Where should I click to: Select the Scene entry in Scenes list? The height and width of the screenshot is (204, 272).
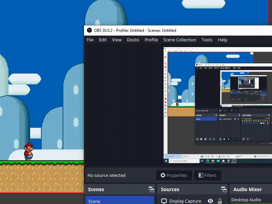120,200
